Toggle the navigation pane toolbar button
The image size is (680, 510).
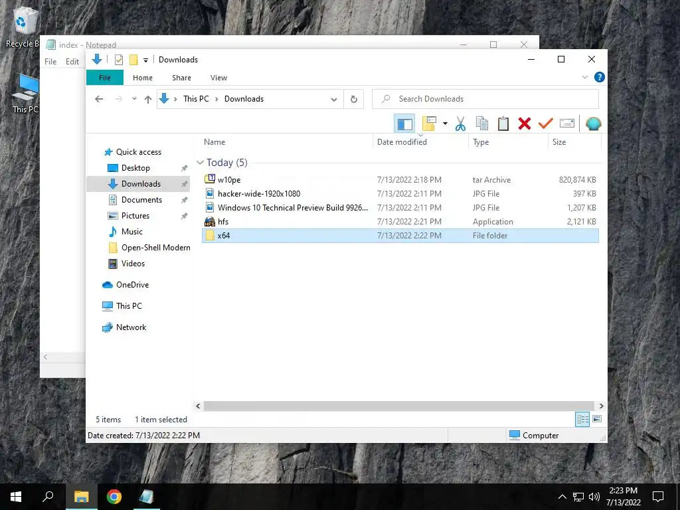[x=404, y=124]
